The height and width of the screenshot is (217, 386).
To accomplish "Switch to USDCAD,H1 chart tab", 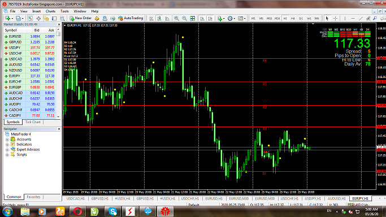I will point(76,198).
